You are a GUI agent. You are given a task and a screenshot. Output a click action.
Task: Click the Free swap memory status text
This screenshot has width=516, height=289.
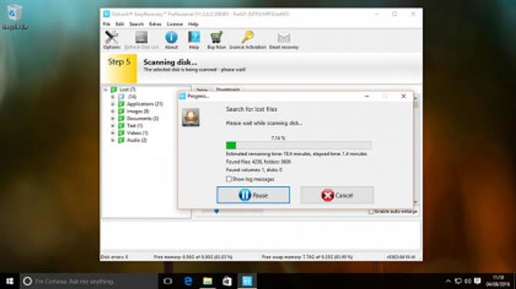[307, 257]
